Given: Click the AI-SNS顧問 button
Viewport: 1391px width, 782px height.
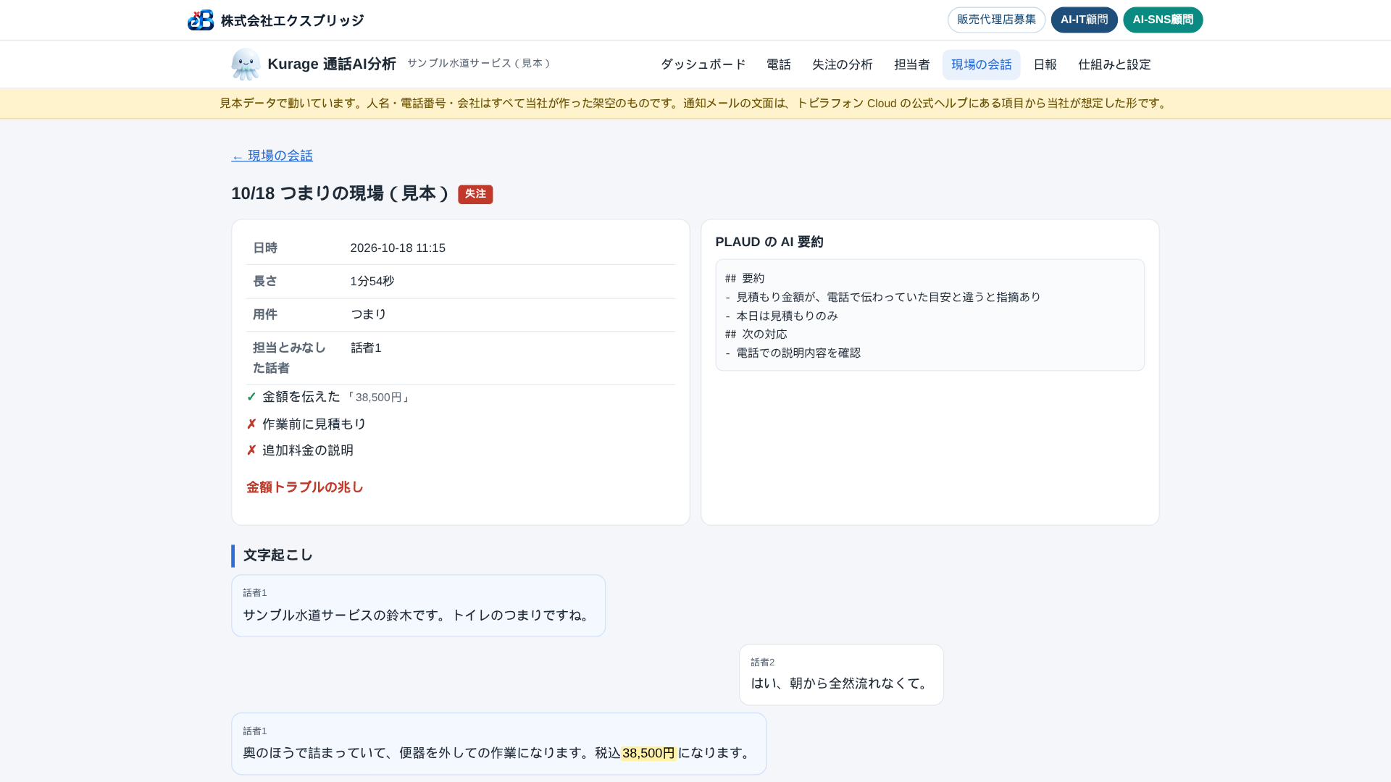Looking at the screenshot, I should [1163, 20].
